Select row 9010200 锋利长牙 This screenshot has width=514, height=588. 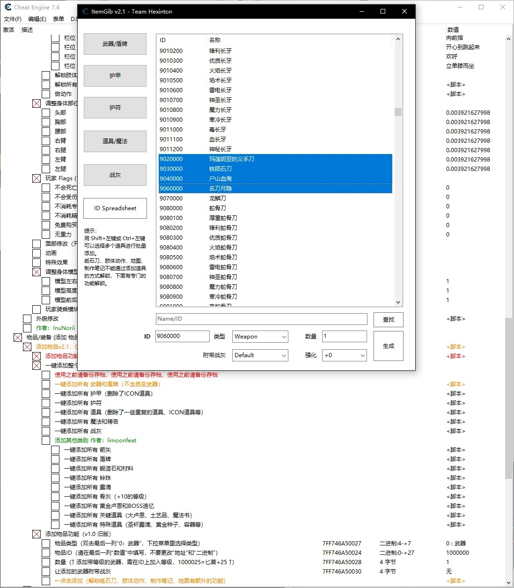point(275,51)
